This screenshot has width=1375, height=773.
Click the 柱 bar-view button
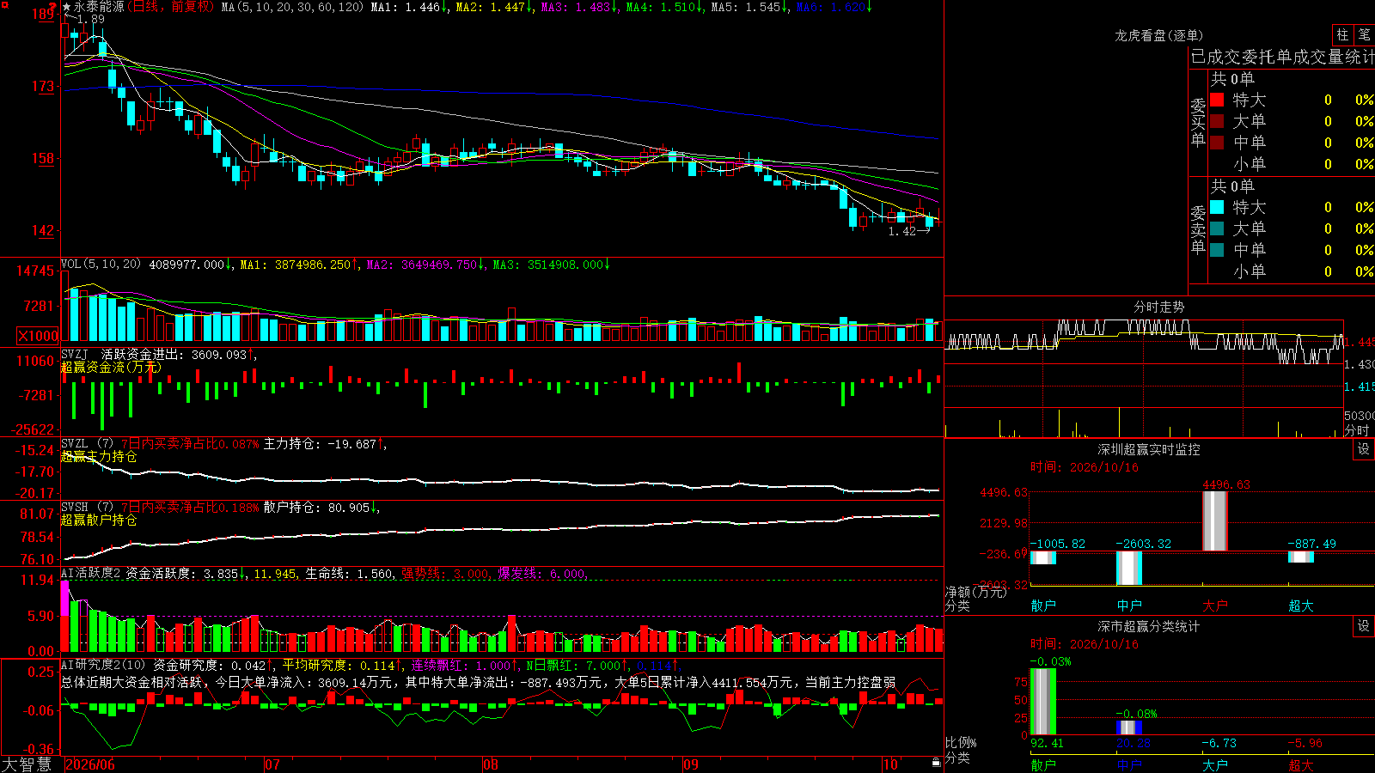(x=1342, y=34)
